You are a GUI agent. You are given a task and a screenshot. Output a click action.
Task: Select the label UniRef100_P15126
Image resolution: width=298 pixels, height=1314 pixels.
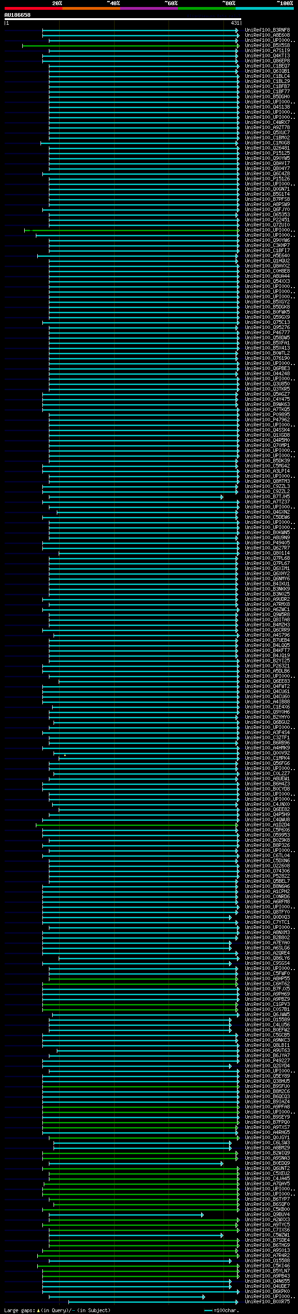pyautogui.click(x=267, y=179)
